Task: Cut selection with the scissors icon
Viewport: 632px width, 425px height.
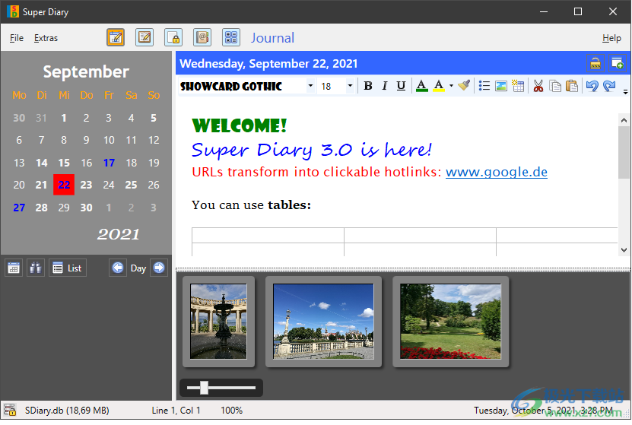Action: click(538, 86)
